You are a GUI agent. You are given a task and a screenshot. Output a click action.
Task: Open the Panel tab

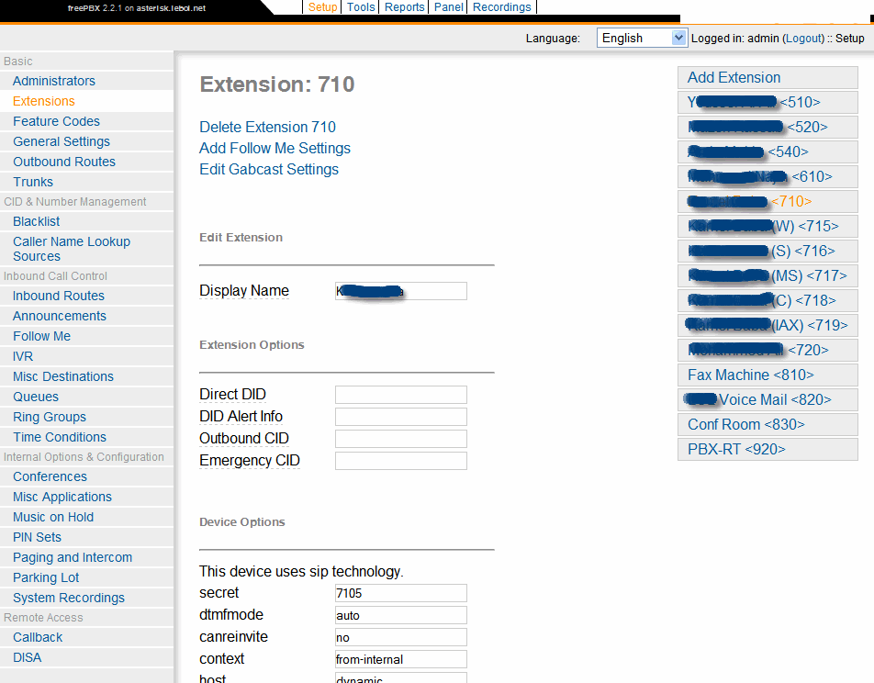tap(449, 7)
